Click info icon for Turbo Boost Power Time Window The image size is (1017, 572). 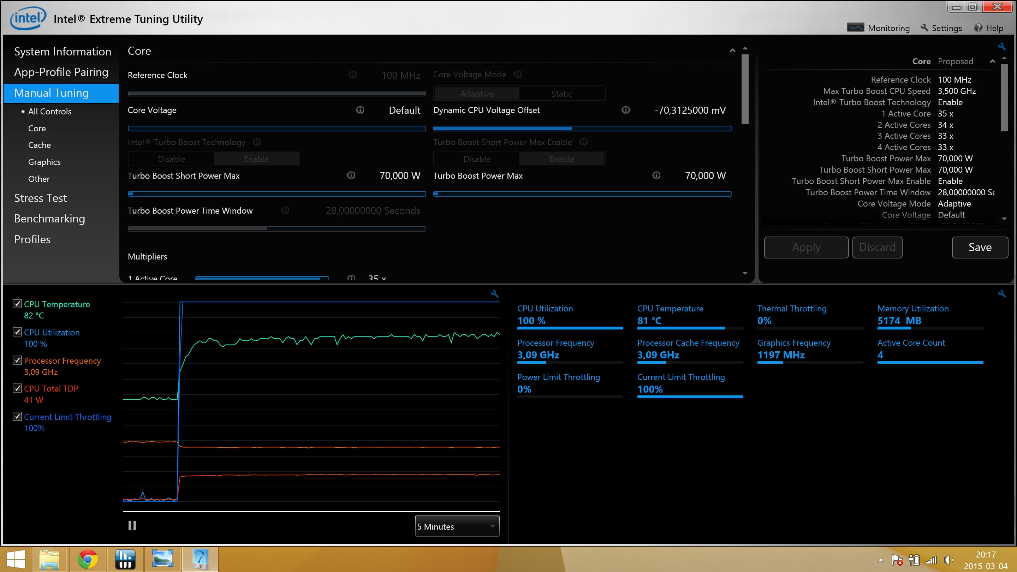click(x=285, y=210)
